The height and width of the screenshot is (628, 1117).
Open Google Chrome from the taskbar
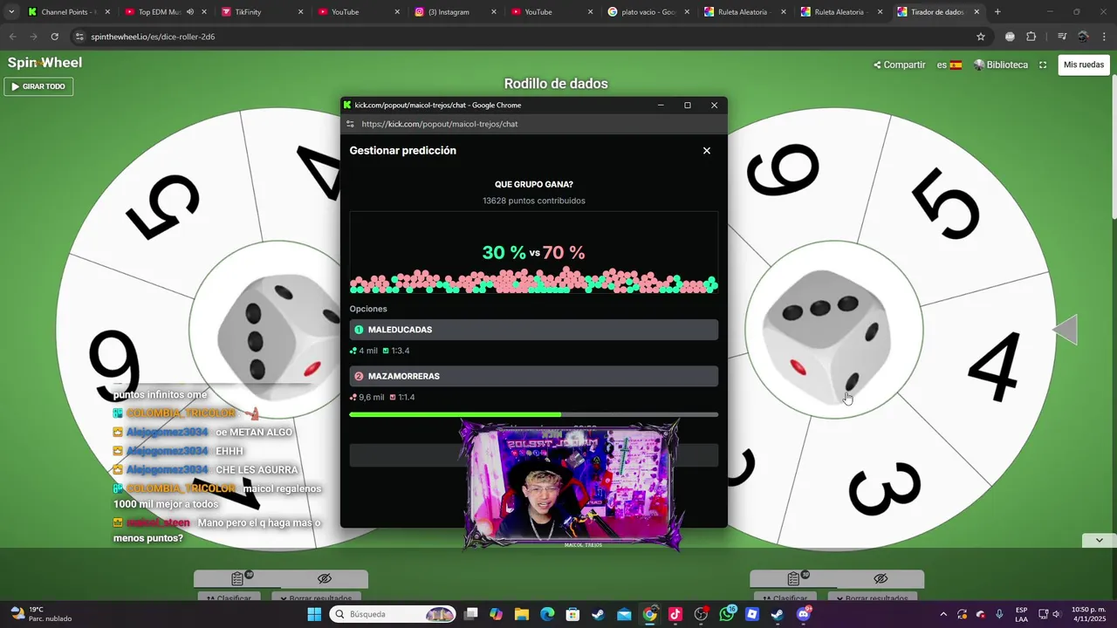[x=649, y=614]
